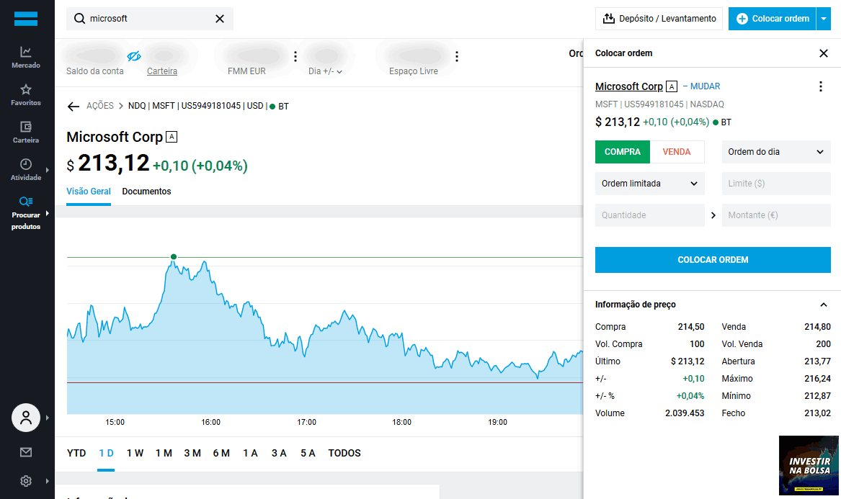The height and width of the screenshot is (499, 841).
Task: Select the YTD chart range
Action: pos(76,453)
